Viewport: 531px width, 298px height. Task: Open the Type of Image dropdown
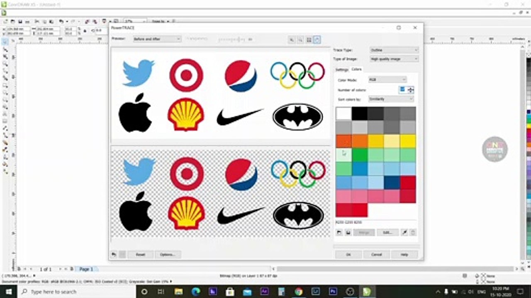coord(394,59)
